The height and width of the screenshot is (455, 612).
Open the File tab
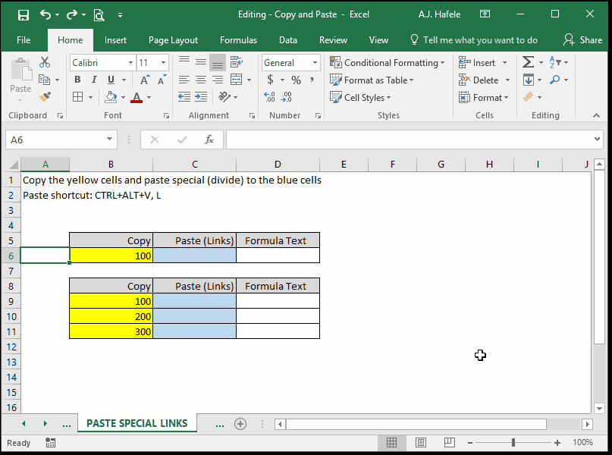pos(24,40)
